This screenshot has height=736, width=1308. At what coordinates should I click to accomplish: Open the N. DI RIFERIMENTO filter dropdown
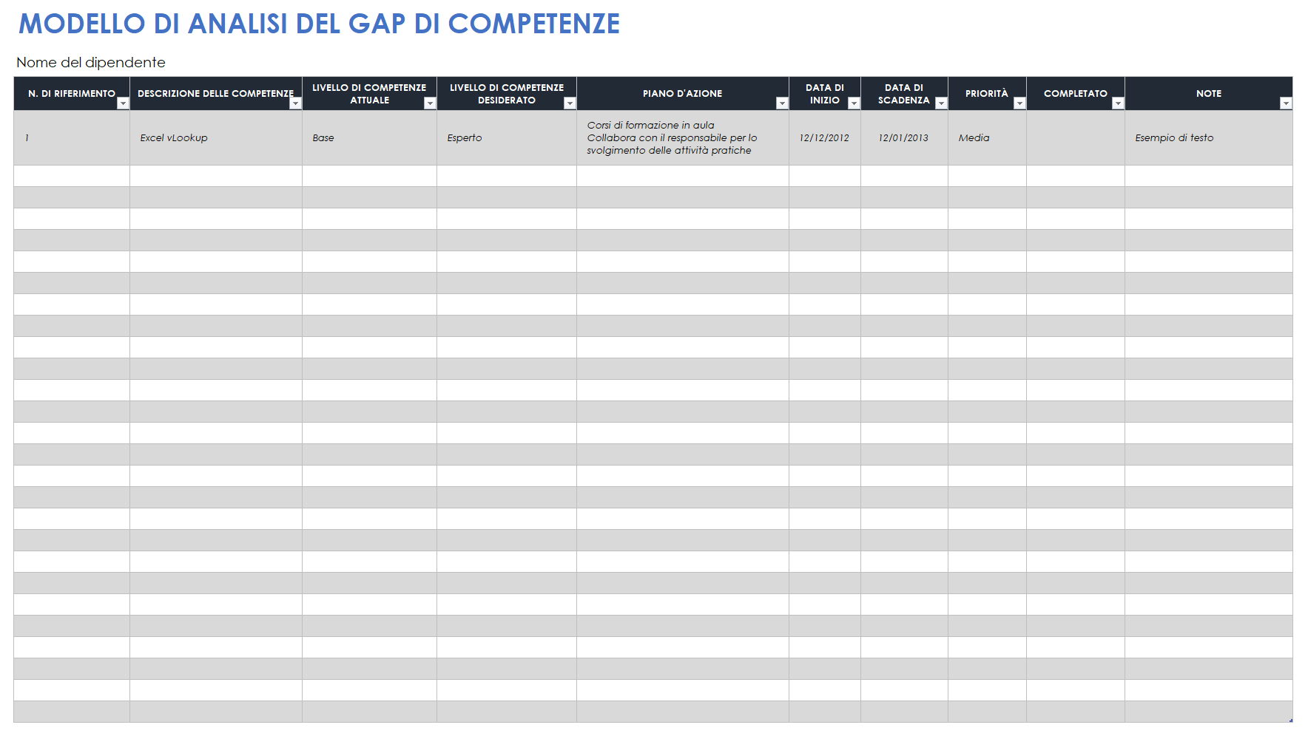123,103
